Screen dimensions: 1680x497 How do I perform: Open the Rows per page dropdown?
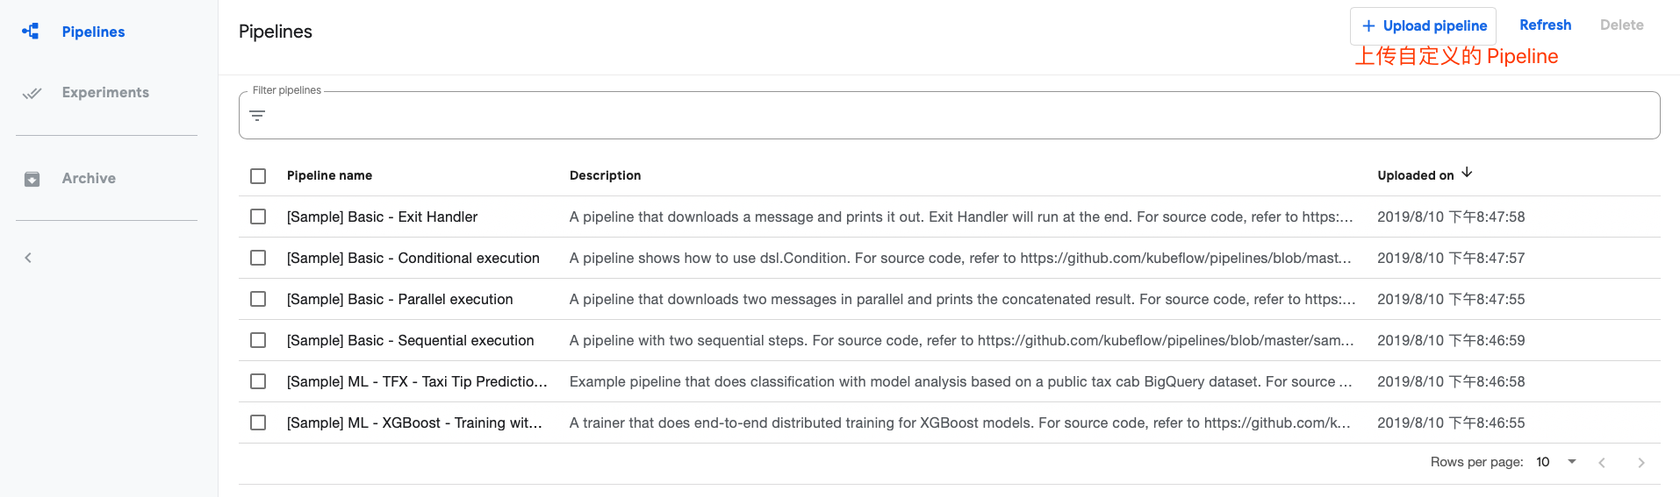(x=1555, y=462)
